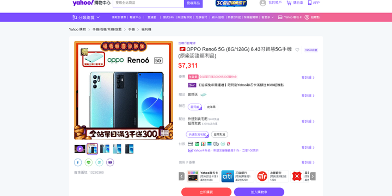Screen dimensions: 392x196
Task: Show previous credit card offers arrow
Action: (x=182, y=176)
